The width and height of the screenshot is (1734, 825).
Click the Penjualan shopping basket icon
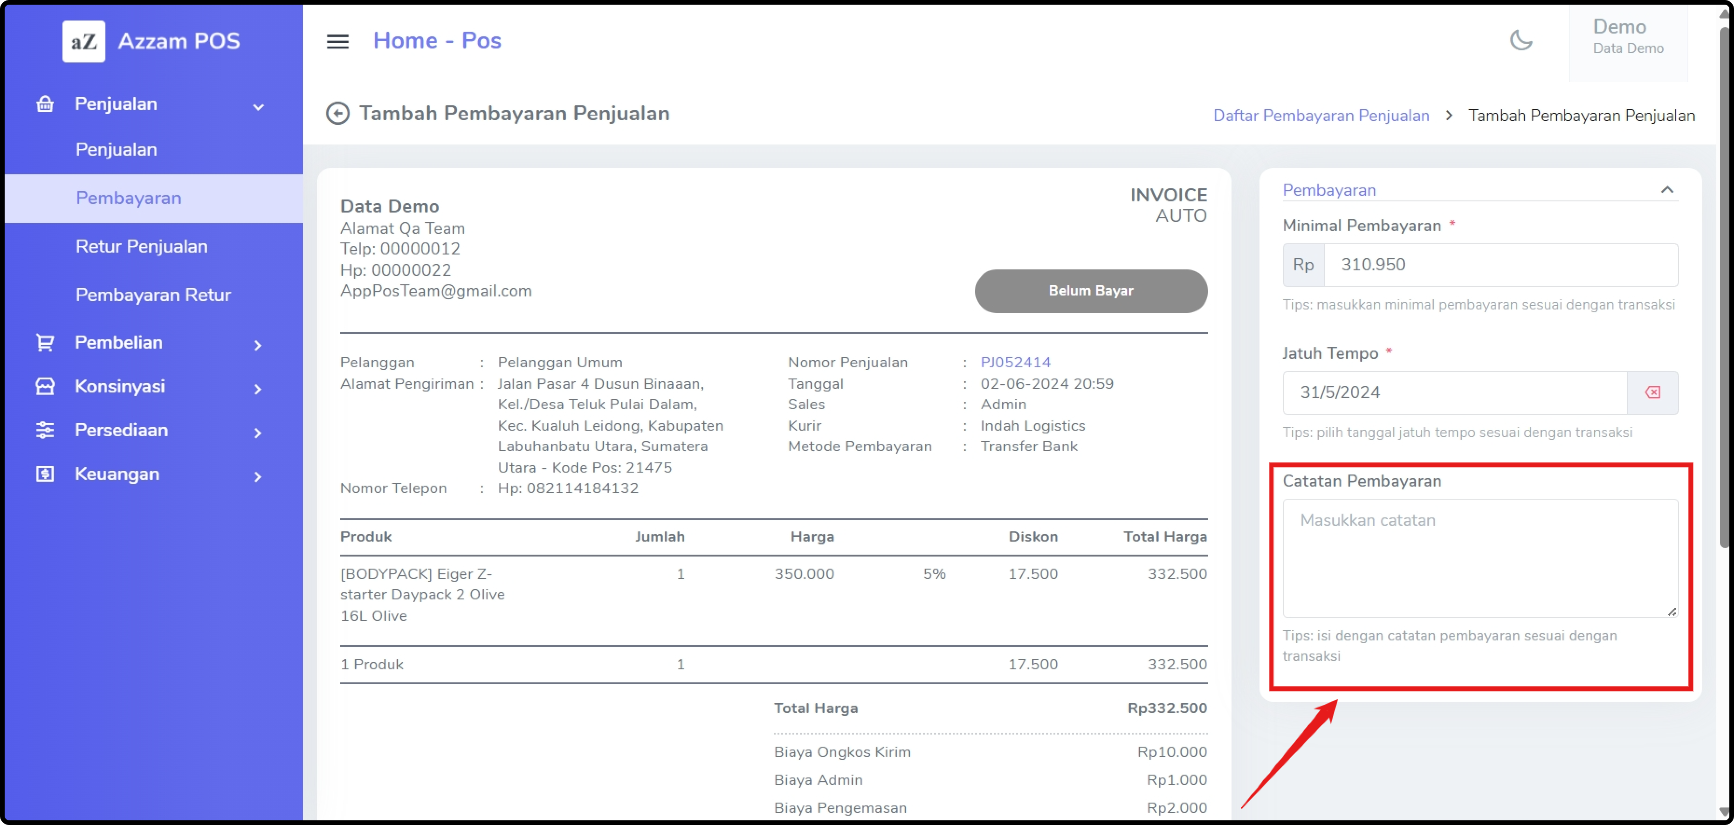(x=45, y=104)
